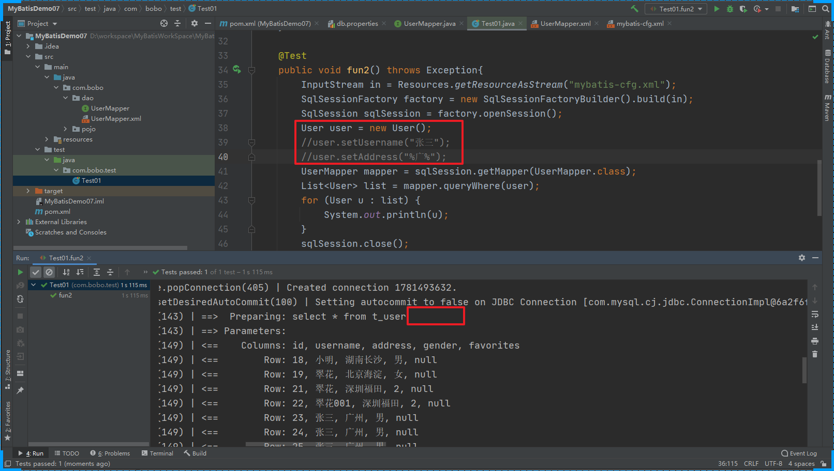Screen dimensions: 834x471
Task: Locate current file target icon in Project panel
Action: [164, 23]
